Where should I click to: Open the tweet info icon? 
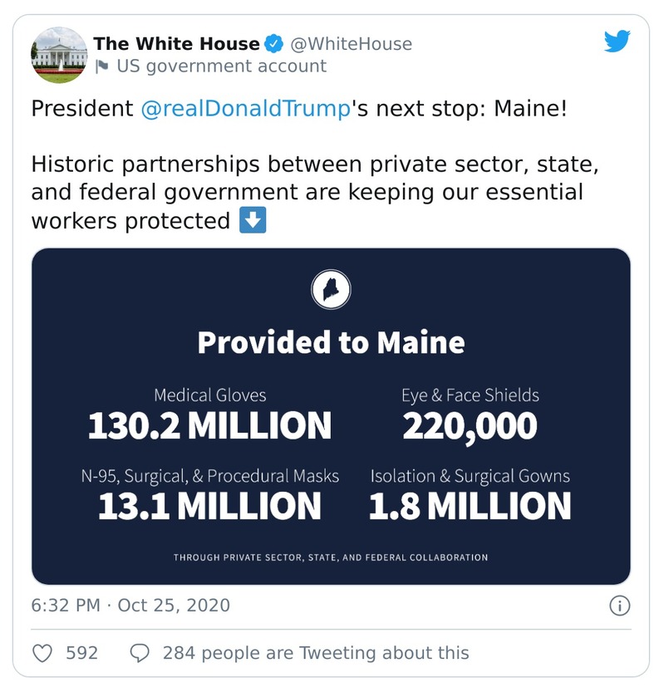[619, 606]
